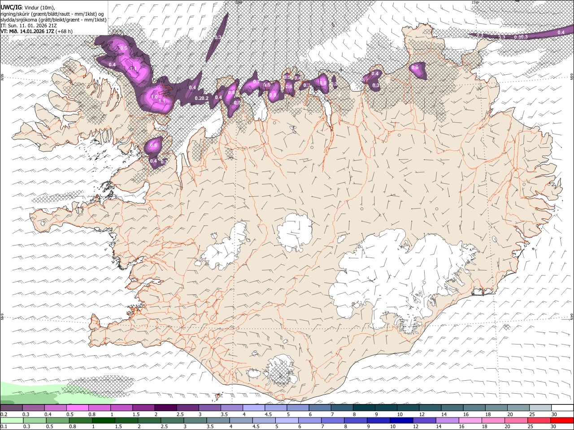Viewport: 574px width, 430px height.
Task: Click the 0.7 precipitation value off the north coast
Action: 256,82
